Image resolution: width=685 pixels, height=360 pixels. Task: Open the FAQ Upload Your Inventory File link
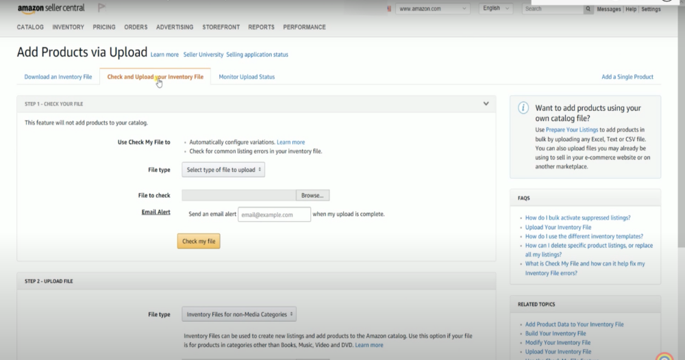tap(558, 227)
